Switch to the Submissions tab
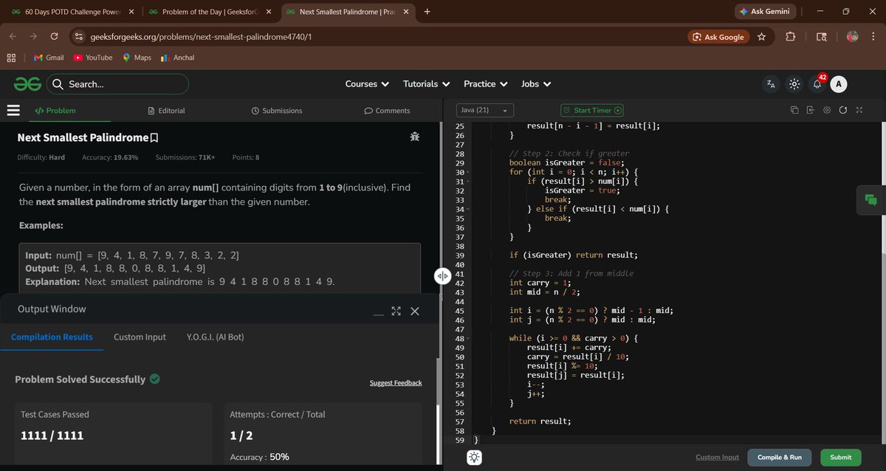886x471 pixels. click(x=277, y=111)
